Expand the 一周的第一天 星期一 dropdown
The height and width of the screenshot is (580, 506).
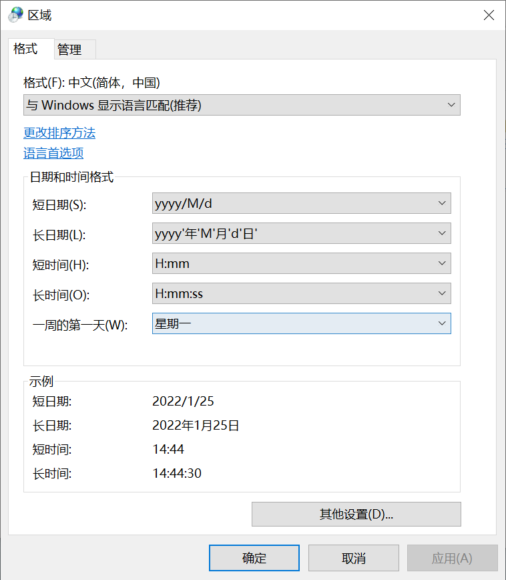coord(301,323)
